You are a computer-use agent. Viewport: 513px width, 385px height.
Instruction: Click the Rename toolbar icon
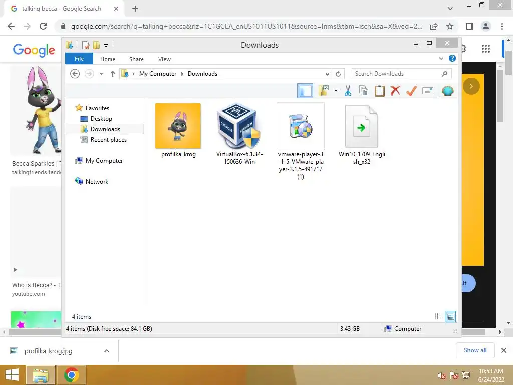pos(428,91)
